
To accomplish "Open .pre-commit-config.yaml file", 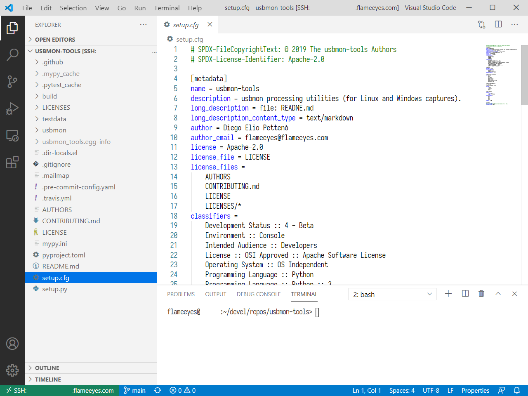I will coord(91,187).
